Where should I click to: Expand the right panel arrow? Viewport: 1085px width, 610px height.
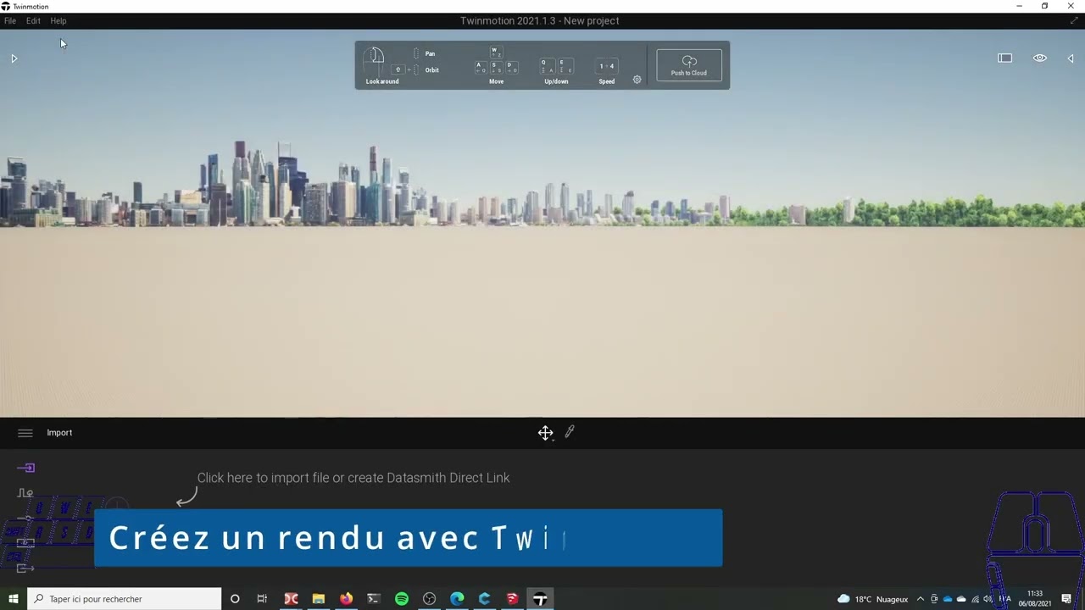pyautogui.click(x=1071, y=58)
